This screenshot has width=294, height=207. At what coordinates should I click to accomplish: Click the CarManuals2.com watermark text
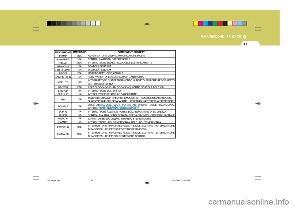[x=119, y=107]
